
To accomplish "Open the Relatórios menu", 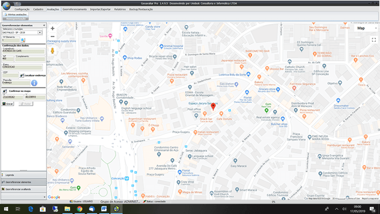I will coord(120,9).
